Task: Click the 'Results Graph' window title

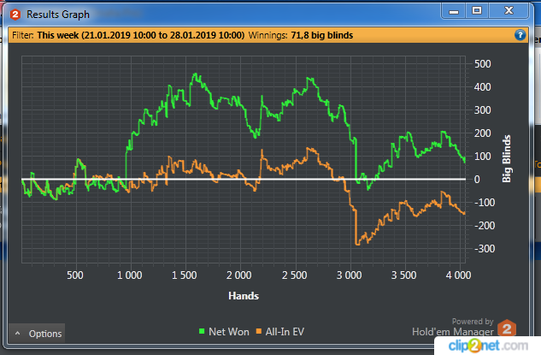Action: [58, 15]
